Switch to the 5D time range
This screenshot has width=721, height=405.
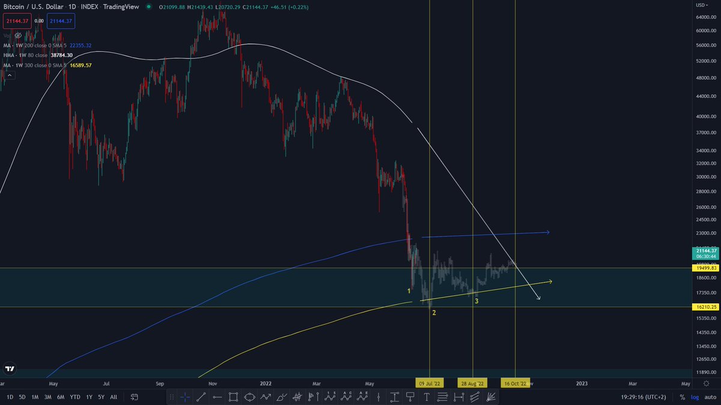[x=22, y=397]
